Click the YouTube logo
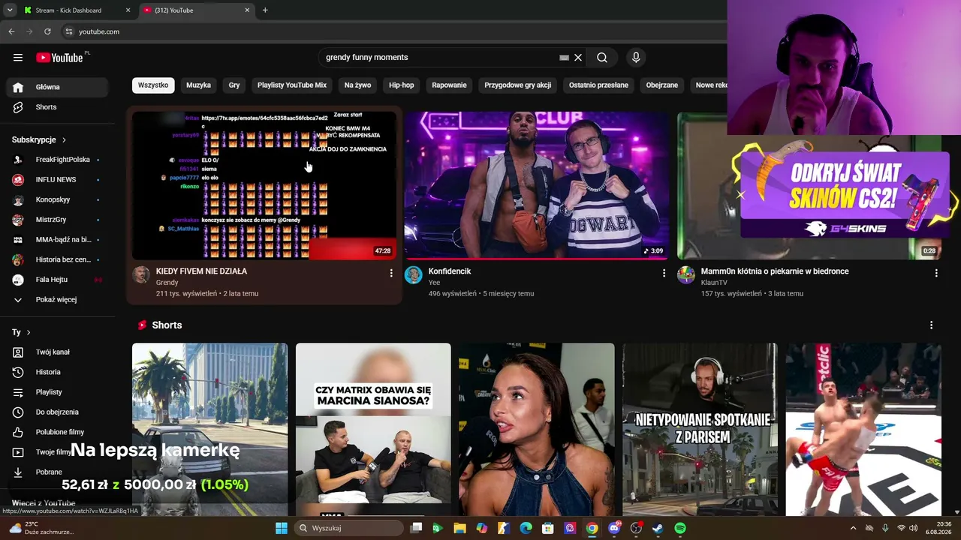Viewport: 961px width, 540px height. 59,58
